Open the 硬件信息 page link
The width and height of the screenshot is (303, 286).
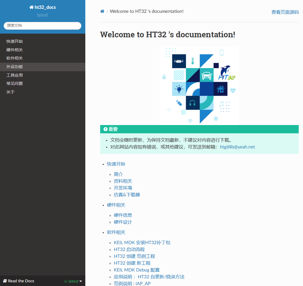pyautogui.click(x=123, y=215)
